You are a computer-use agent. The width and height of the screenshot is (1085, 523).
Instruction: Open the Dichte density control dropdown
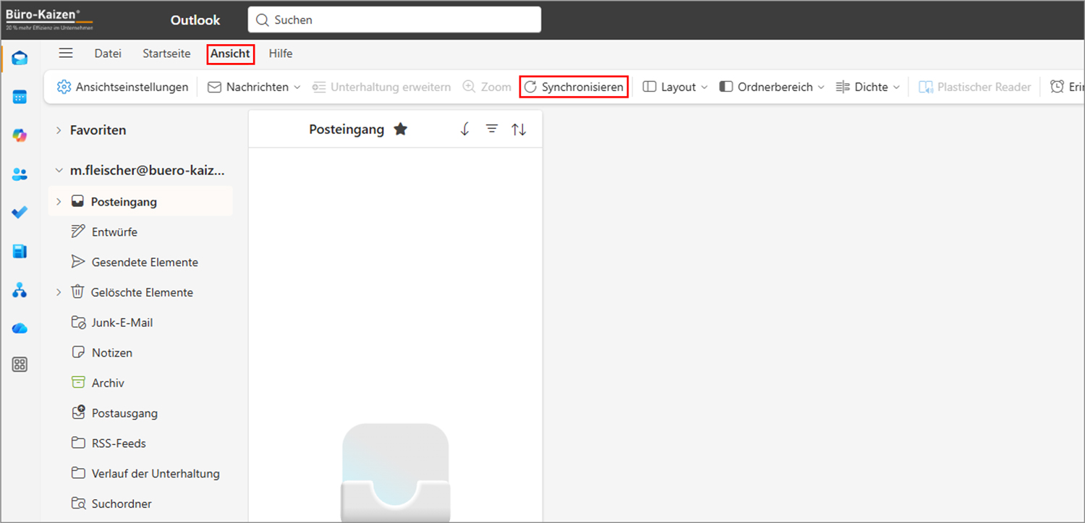pos(867,86)
